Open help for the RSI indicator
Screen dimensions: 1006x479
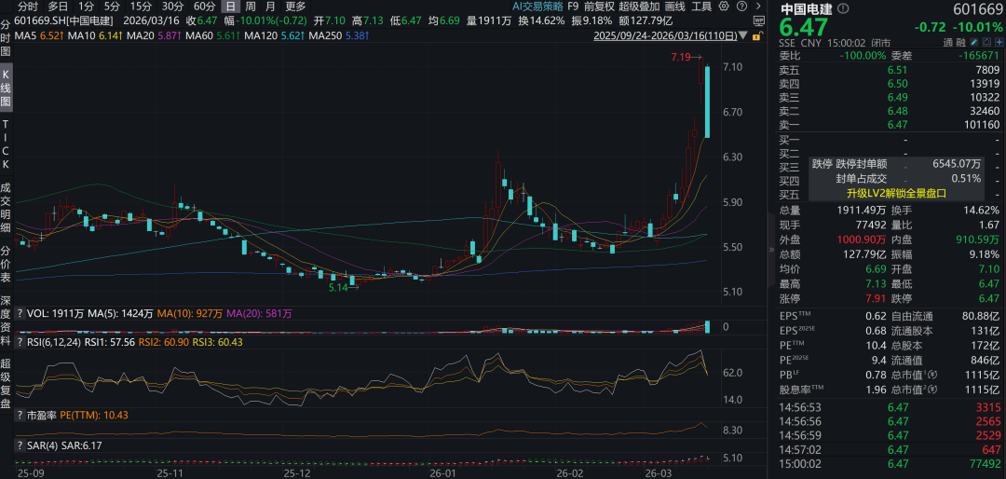[x=20, y=342]
